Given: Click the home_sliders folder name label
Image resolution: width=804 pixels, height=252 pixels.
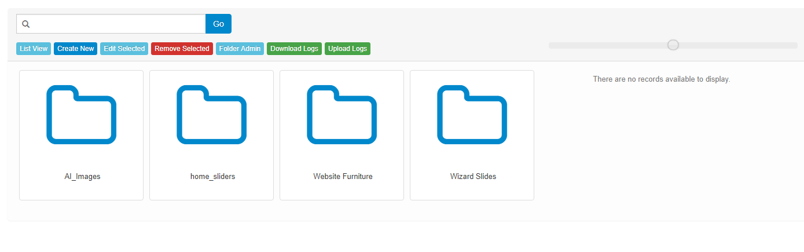Looking at the screenshot, I should (x=212, y=177).
